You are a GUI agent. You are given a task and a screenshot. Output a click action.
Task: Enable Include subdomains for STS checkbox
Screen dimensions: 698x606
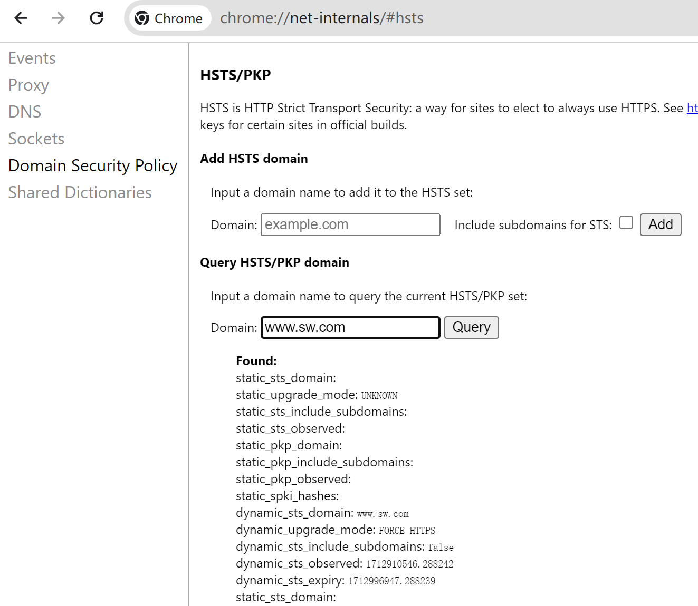click(x=626, y=223)
